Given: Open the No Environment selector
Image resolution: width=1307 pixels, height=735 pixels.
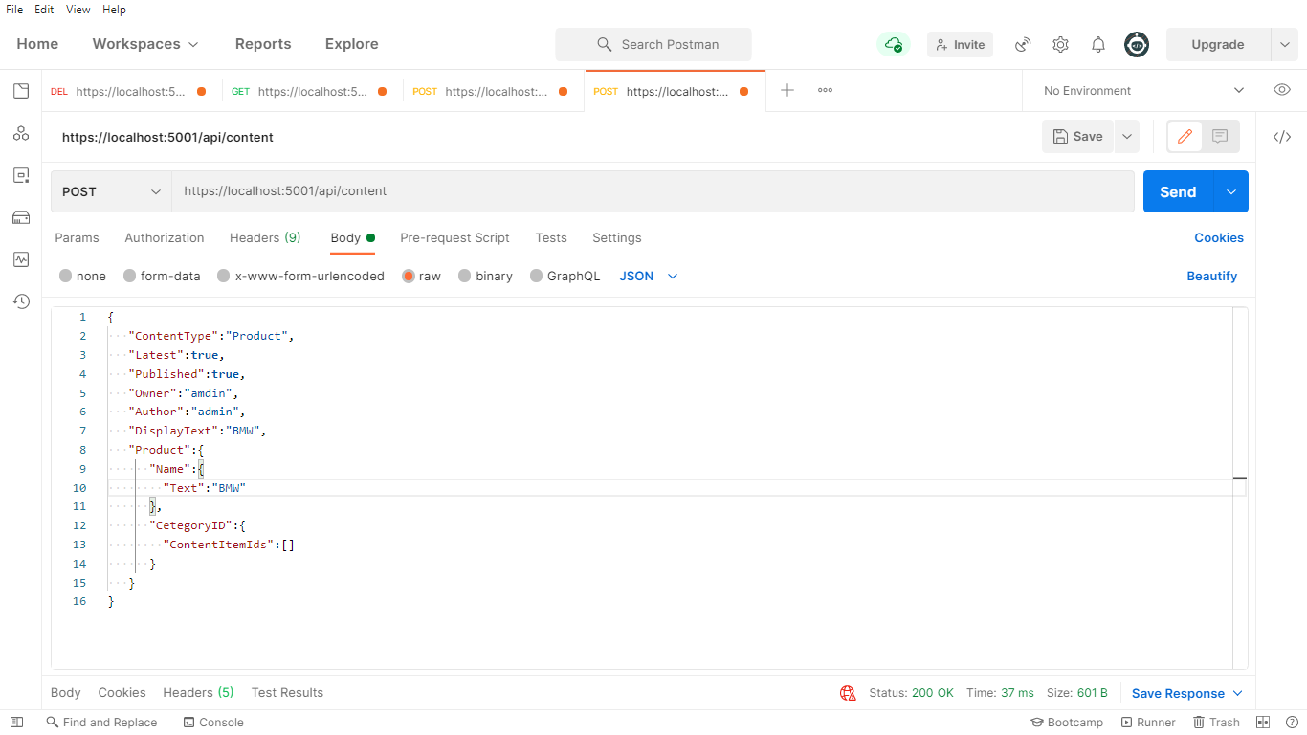Looking at the screenshot, I should click(x=1143, y=90).
